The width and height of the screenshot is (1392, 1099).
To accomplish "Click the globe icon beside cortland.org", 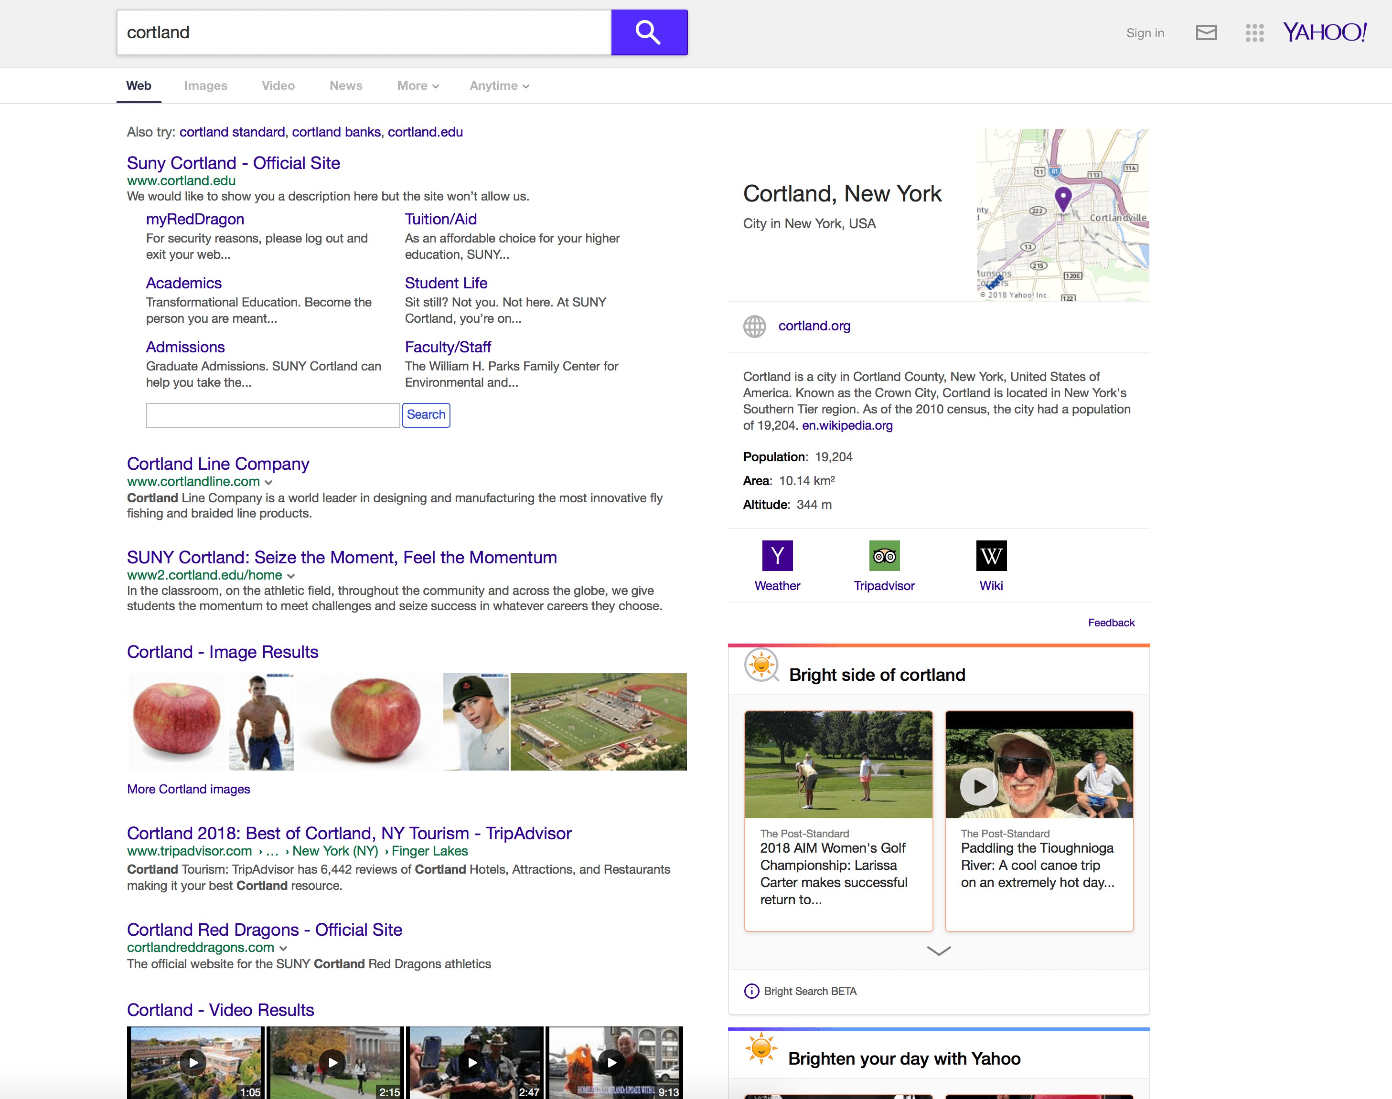I will (755, 326).
